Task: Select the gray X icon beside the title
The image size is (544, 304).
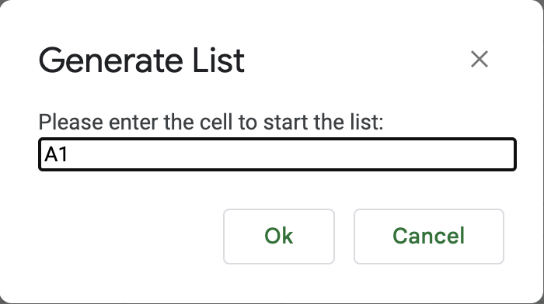Action: pos(479,59)
